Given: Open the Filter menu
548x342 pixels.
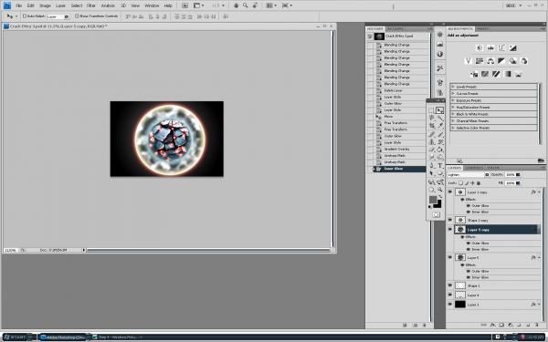Looking at the screenshot, I should click(x=91, y=5).
